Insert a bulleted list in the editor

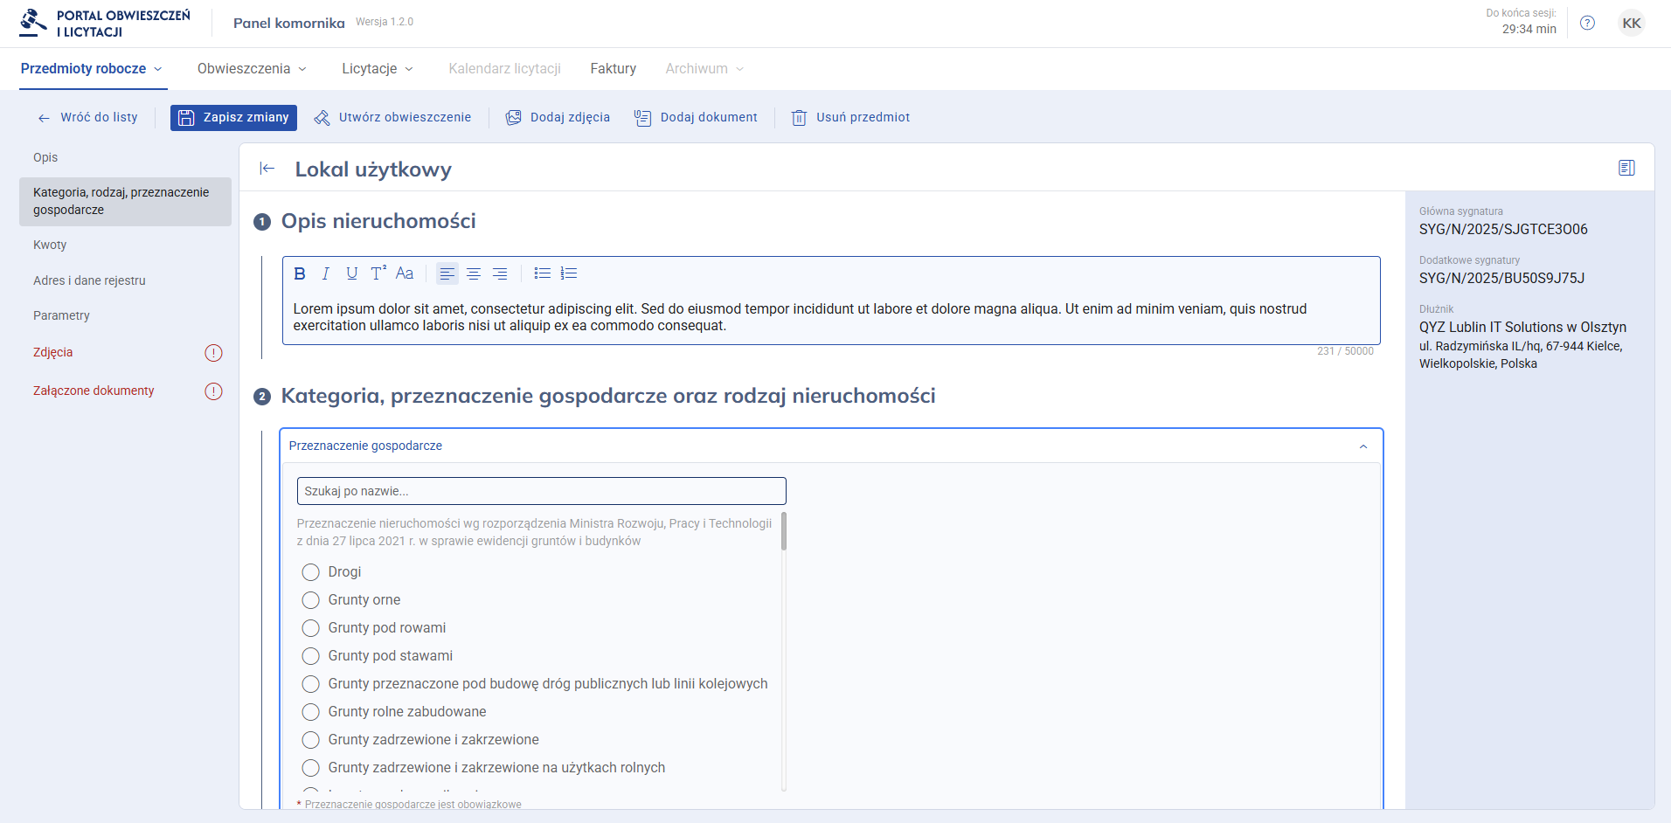click(543, 273)
